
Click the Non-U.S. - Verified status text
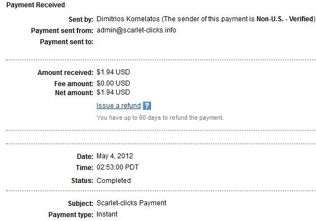285,19
